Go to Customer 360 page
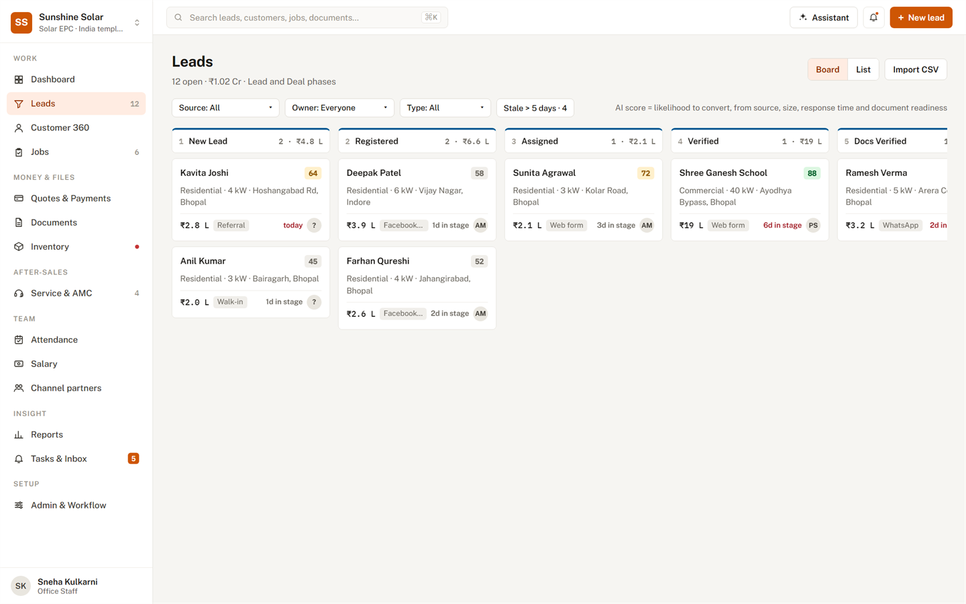The width and height of the screenshot is (966, 604). click(x=76, y=128)
